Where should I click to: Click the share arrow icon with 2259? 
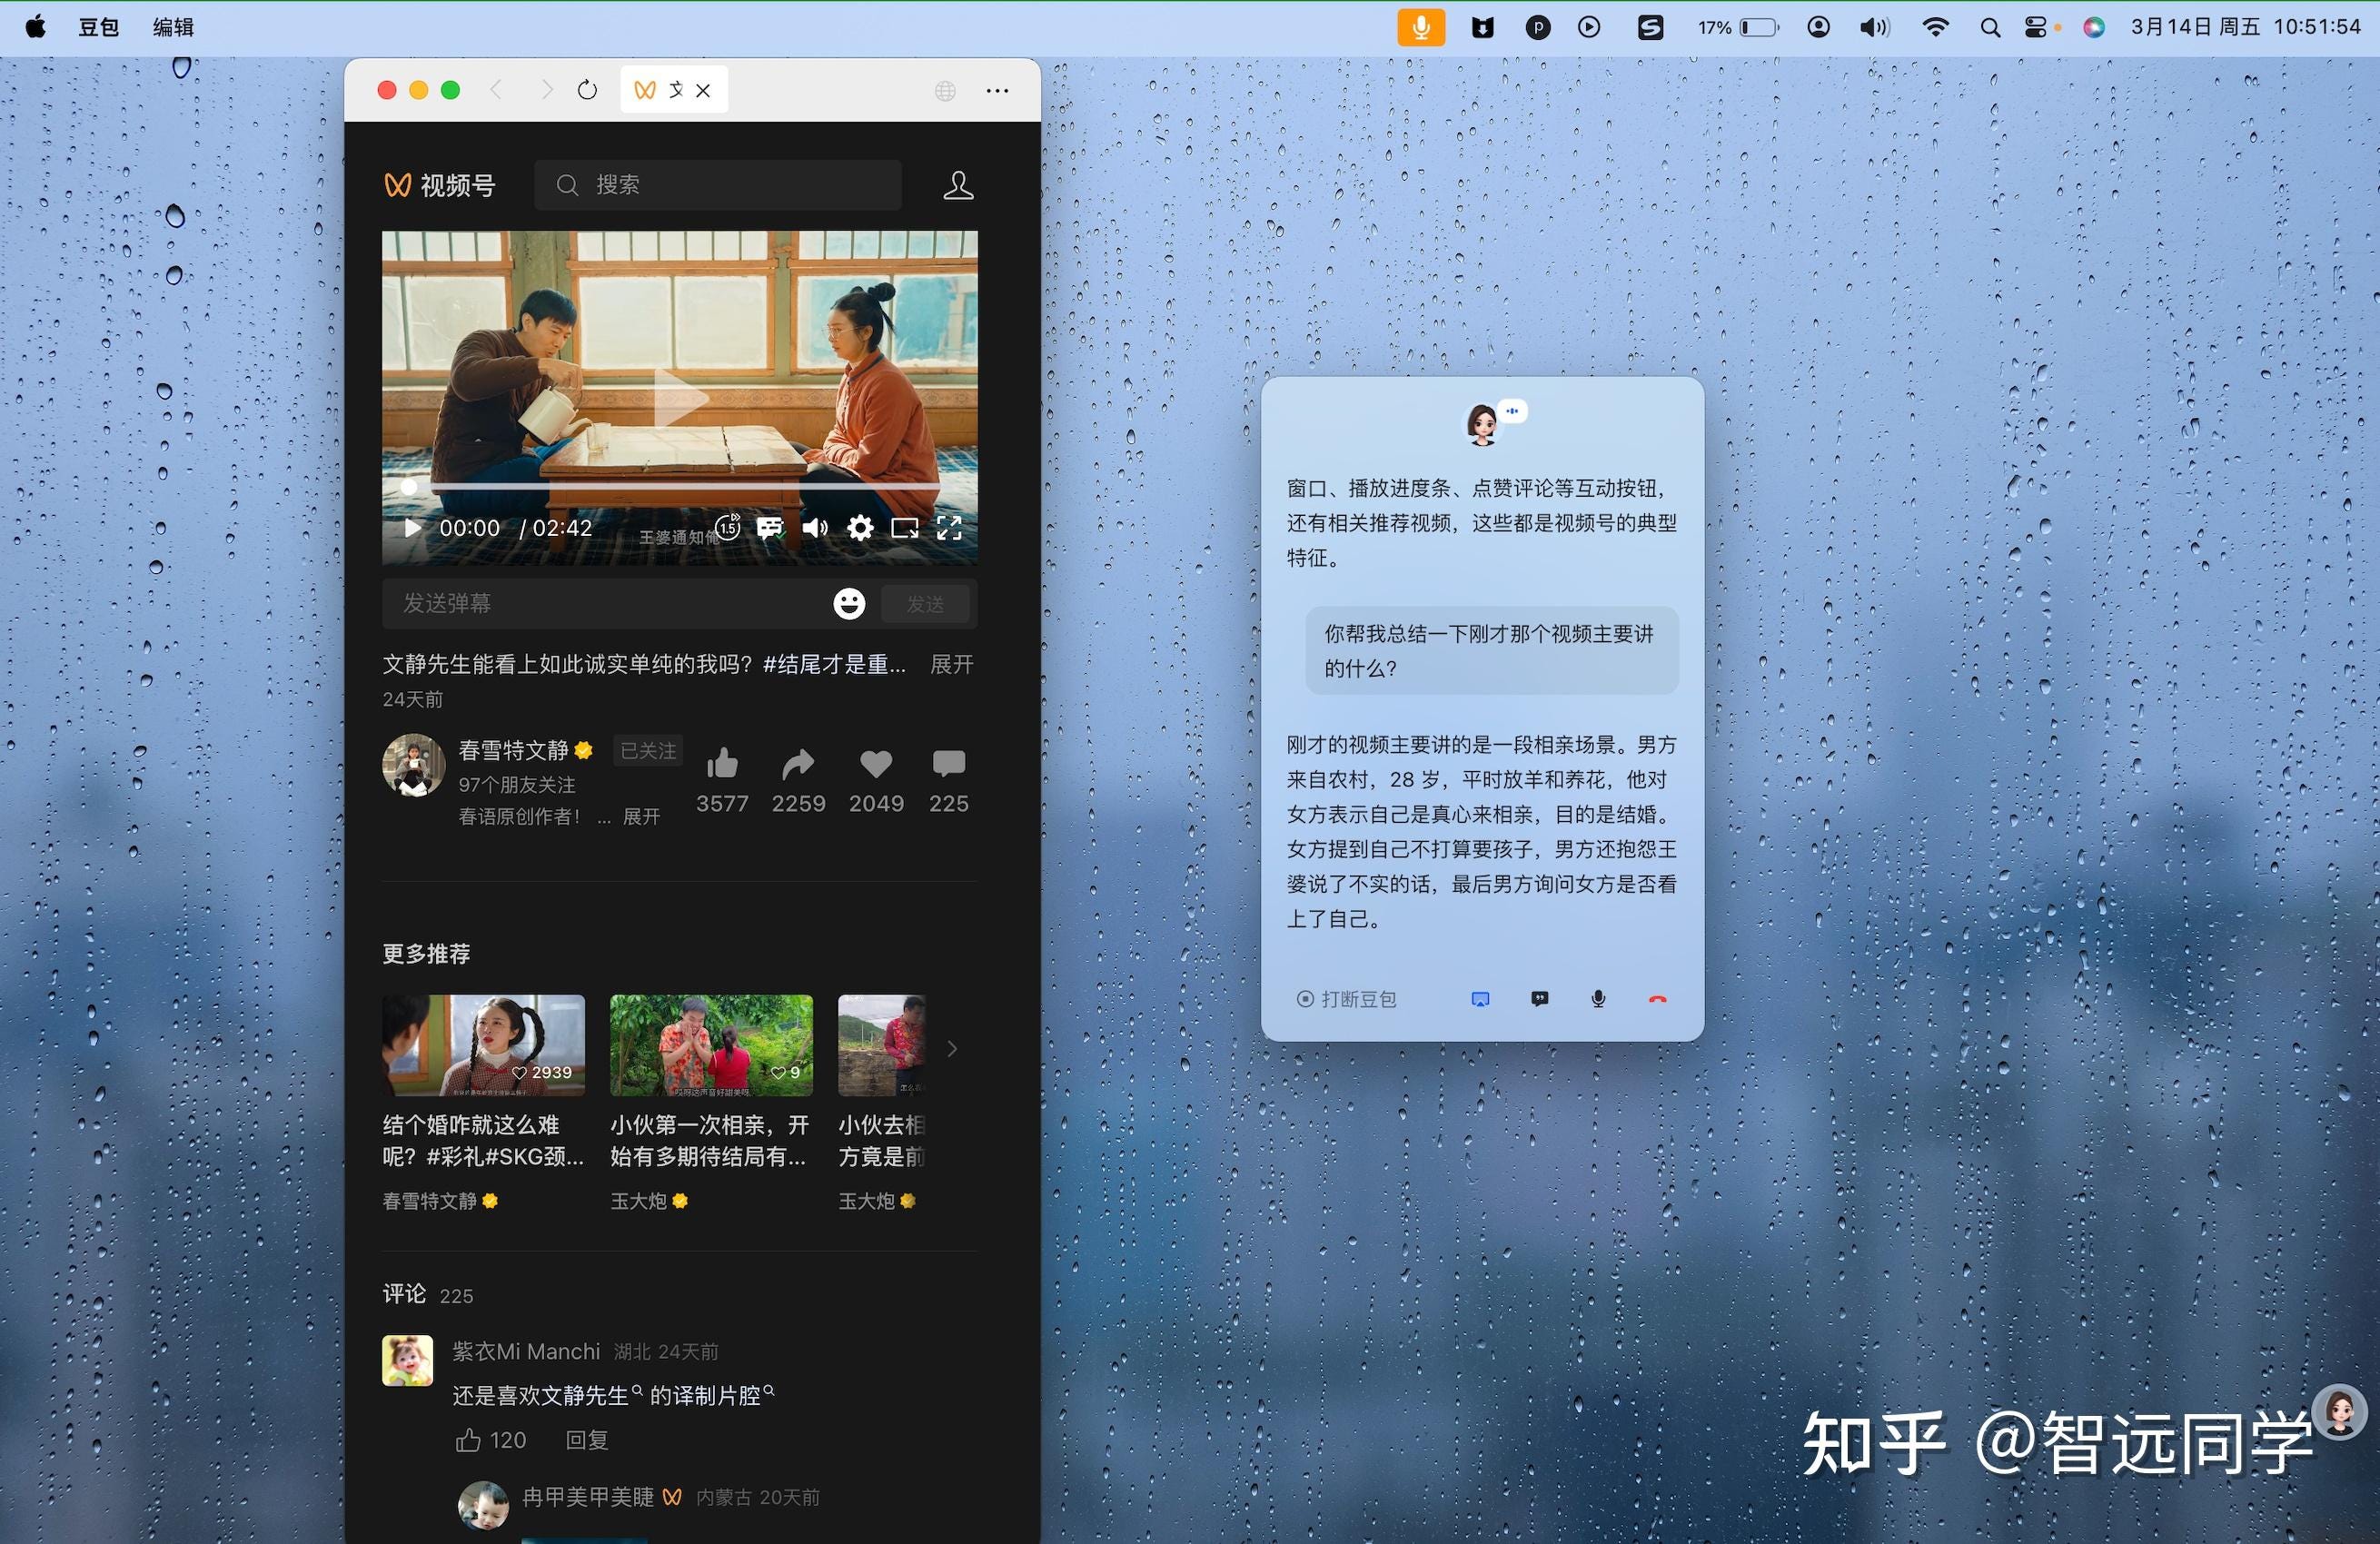pos(798,765)
